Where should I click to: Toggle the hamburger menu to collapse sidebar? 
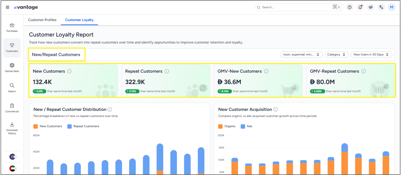click(x=7, y=7)
